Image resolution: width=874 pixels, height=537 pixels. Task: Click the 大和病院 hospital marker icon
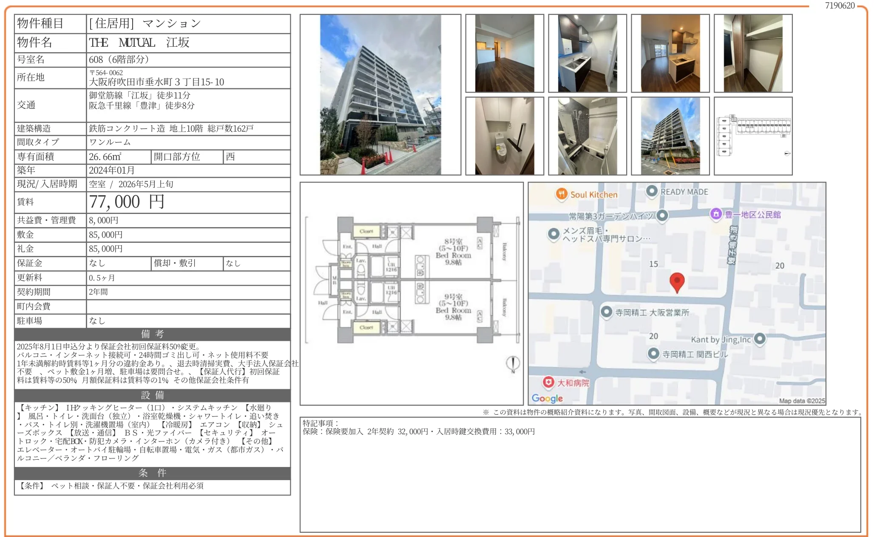[548, 382]
